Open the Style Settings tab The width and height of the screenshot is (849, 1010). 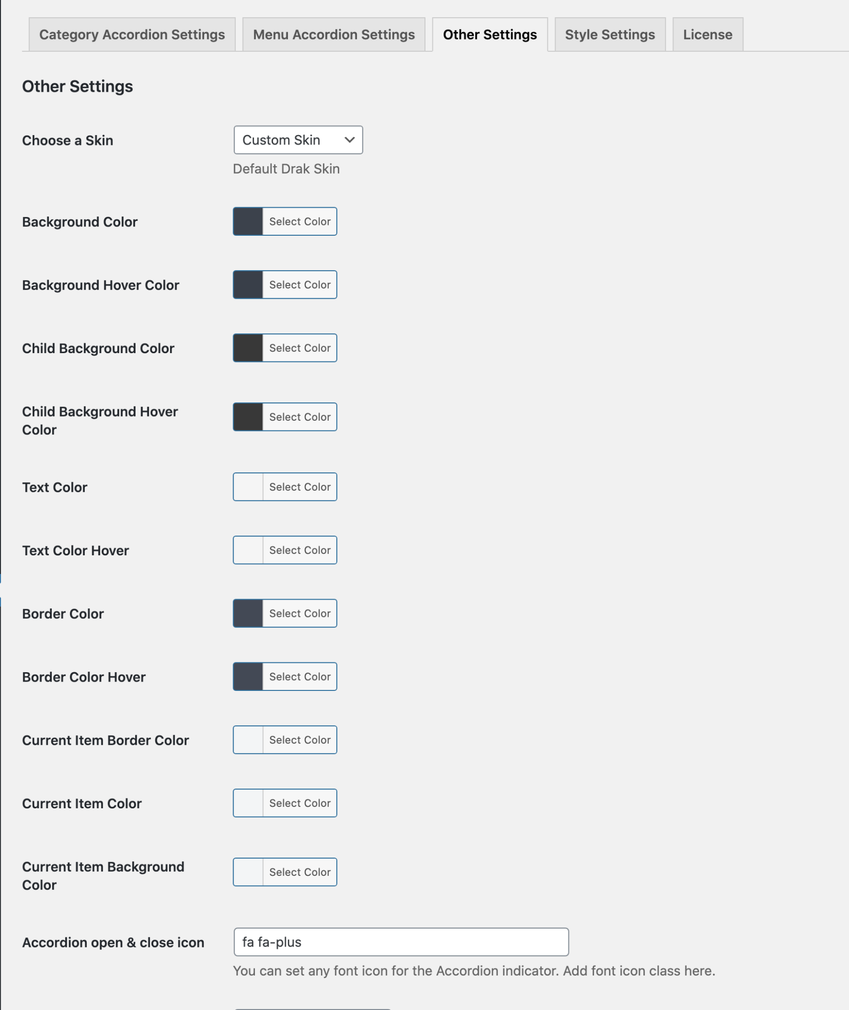pyautogui.click(x=610, y=34)
